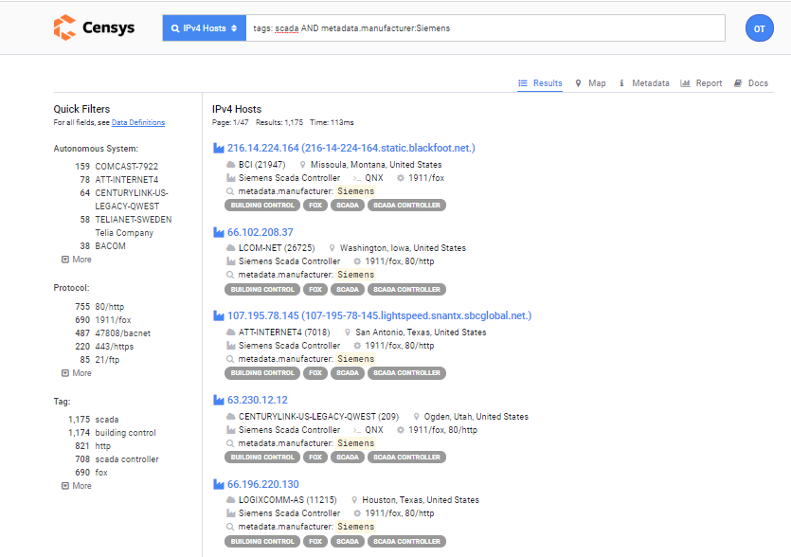The height and width of the screenshot is (557, 791).
Task: Click location pin beside Washington, Iowa
Action: click(x=332, y=248)
